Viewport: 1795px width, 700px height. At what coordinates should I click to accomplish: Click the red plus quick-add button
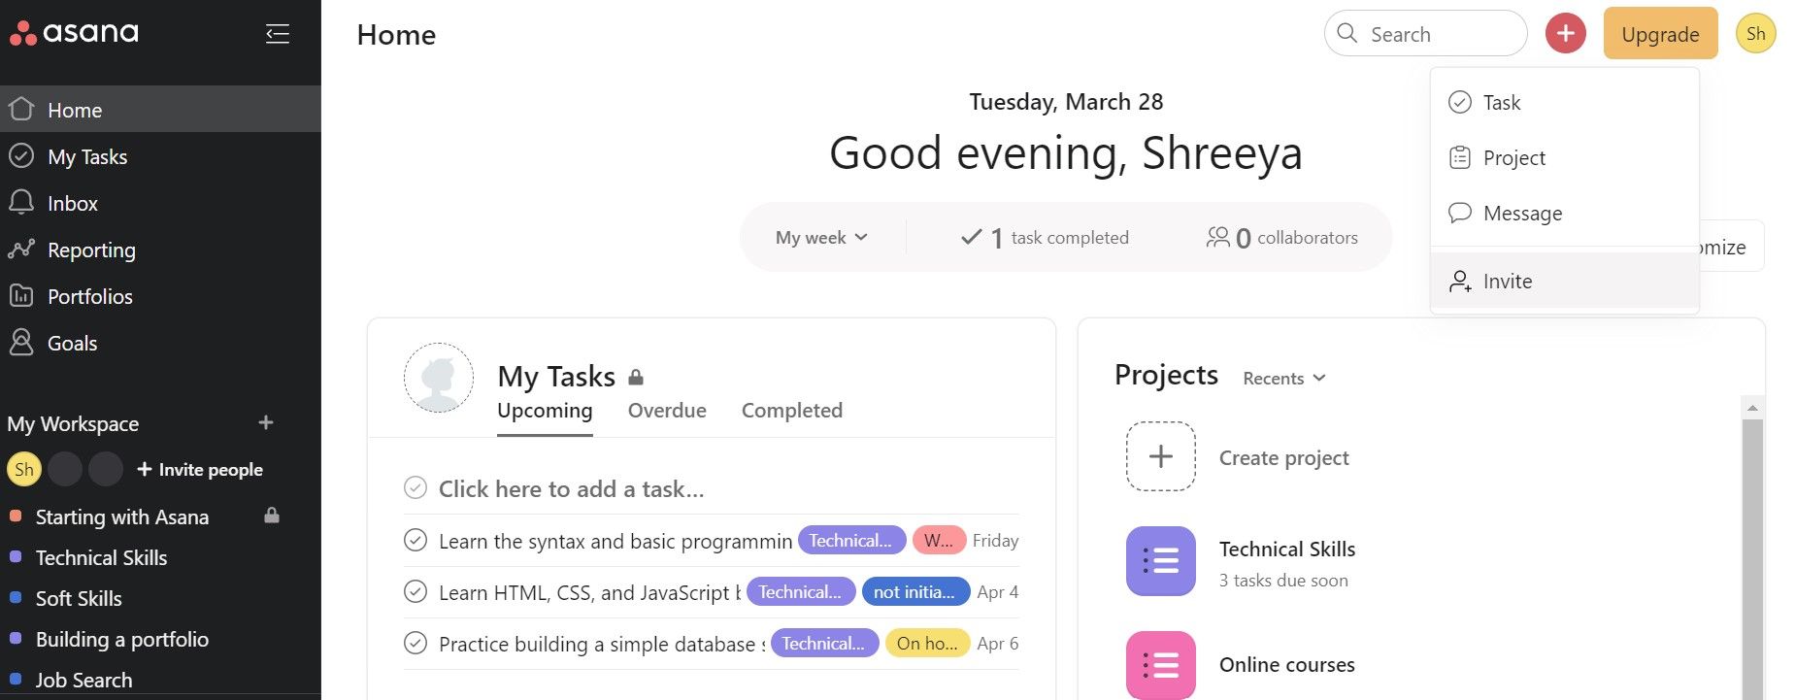[x=1565, y=34]
